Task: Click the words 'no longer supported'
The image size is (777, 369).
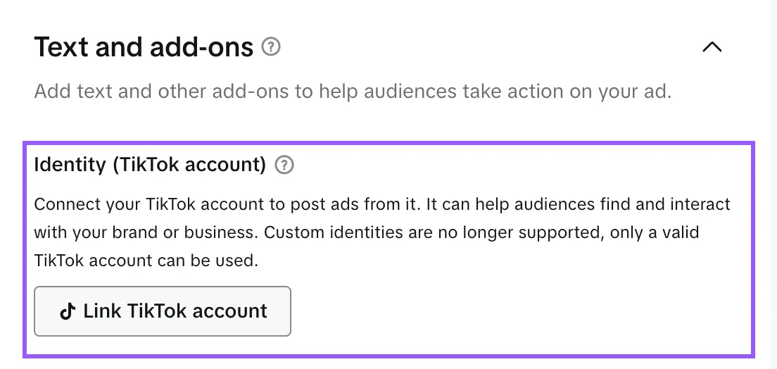Action: point(510,232)
